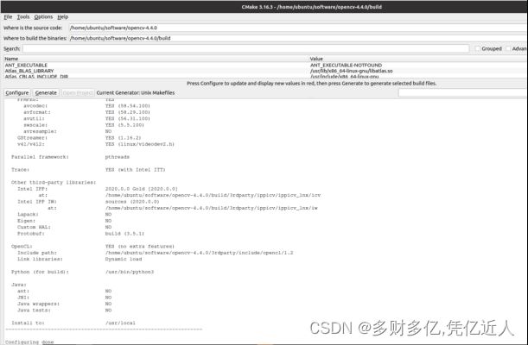Click the build binaries path field

tap(298, 38)
